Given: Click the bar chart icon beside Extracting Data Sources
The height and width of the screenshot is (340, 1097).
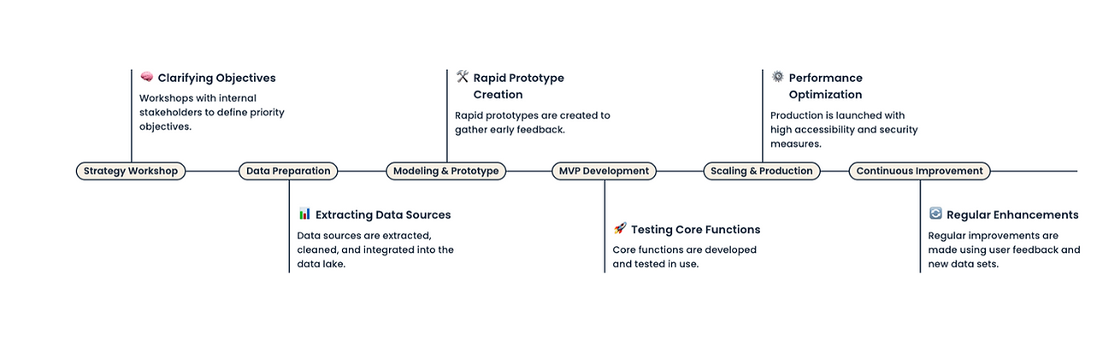Looking at the screenshot, I should (304, 214).
